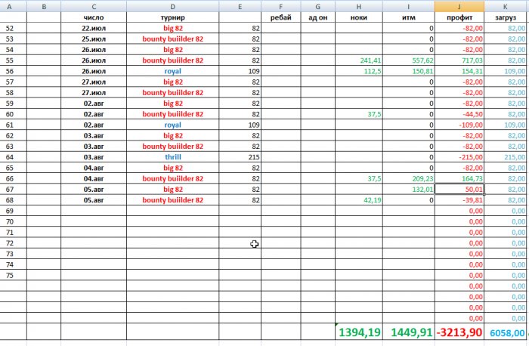Click the загруз 109,00 in row 61

pyautogui.click(x=506, y=125)
